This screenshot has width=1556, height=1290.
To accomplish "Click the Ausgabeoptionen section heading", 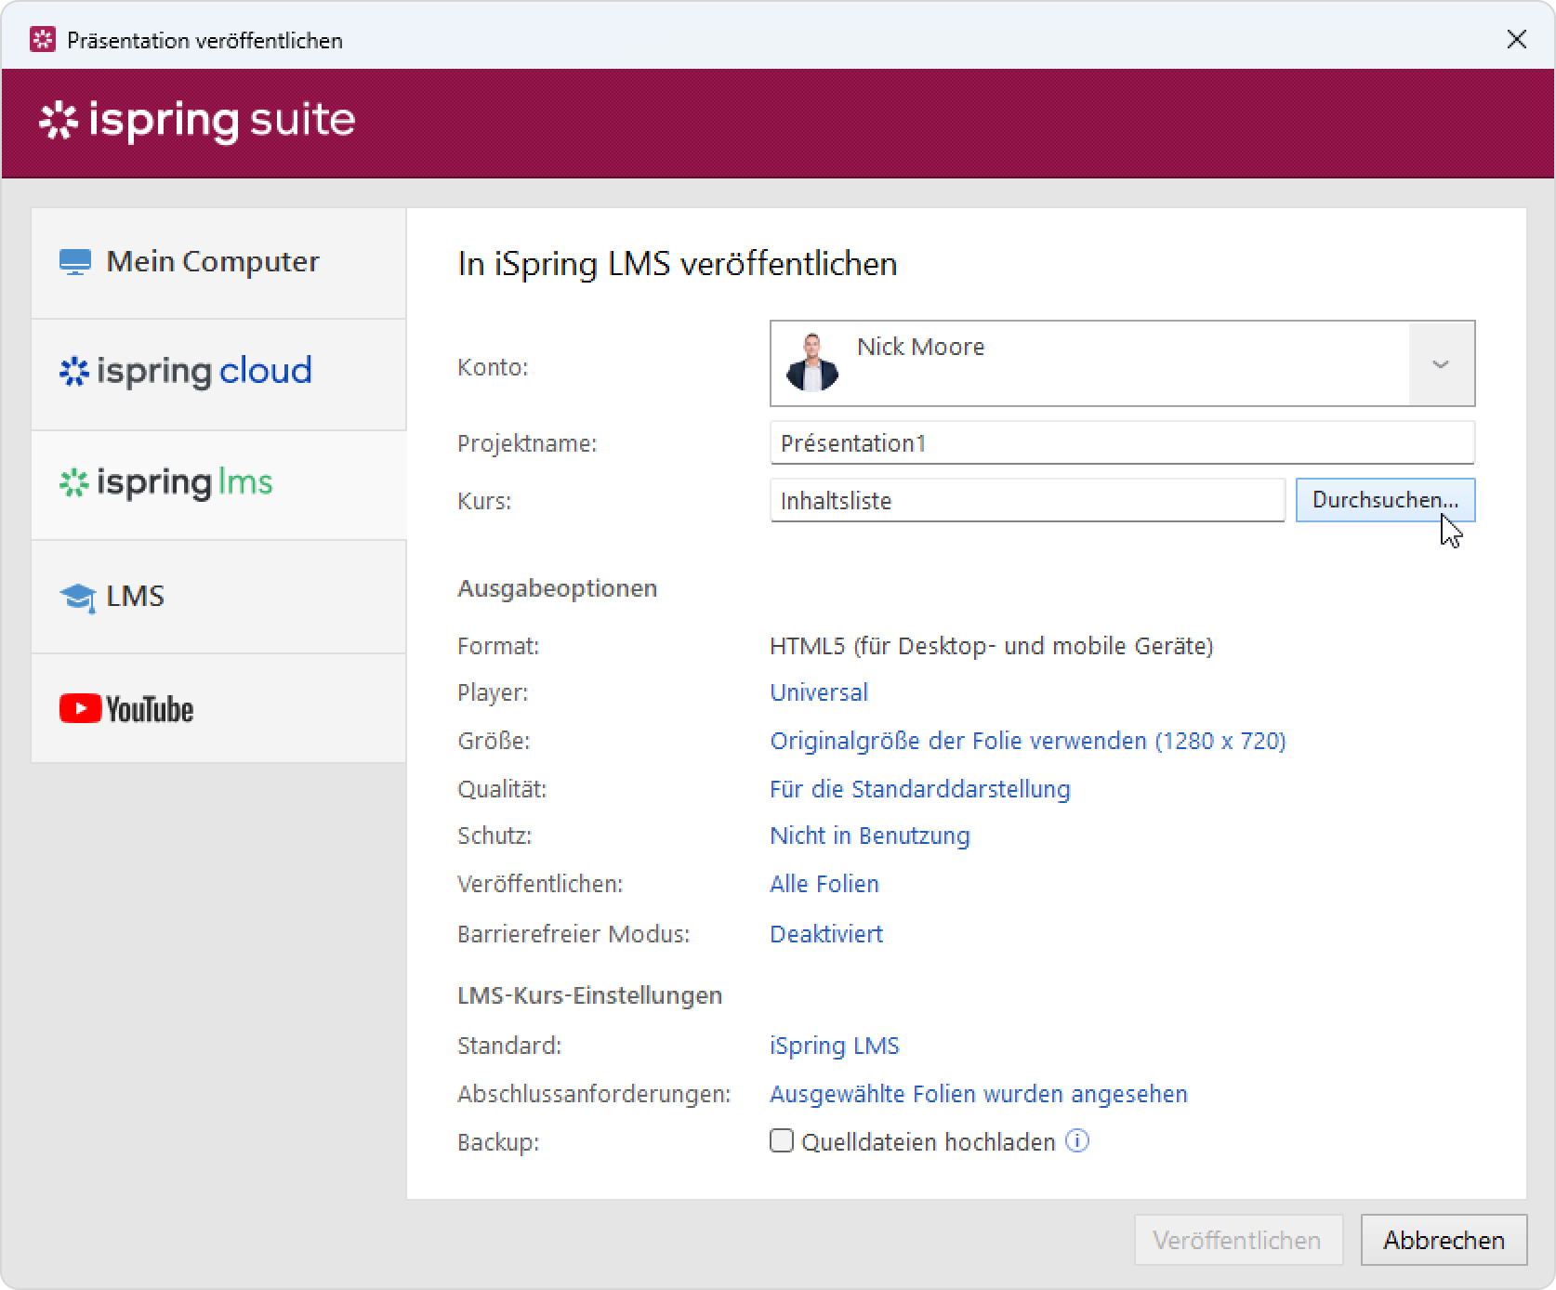I will point(558,588).
